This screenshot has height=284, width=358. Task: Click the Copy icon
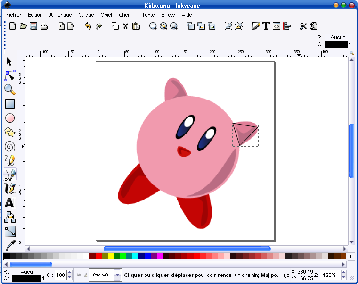point(115,26)
